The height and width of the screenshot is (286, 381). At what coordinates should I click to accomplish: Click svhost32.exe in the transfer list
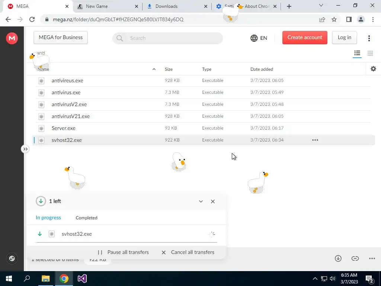[x=77, y=234]
